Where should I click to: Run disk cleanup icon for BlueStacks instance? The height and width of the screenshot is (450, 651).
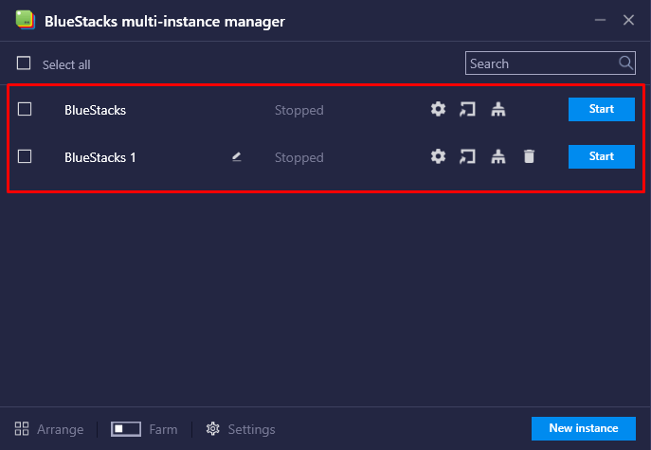coord(498,109)
